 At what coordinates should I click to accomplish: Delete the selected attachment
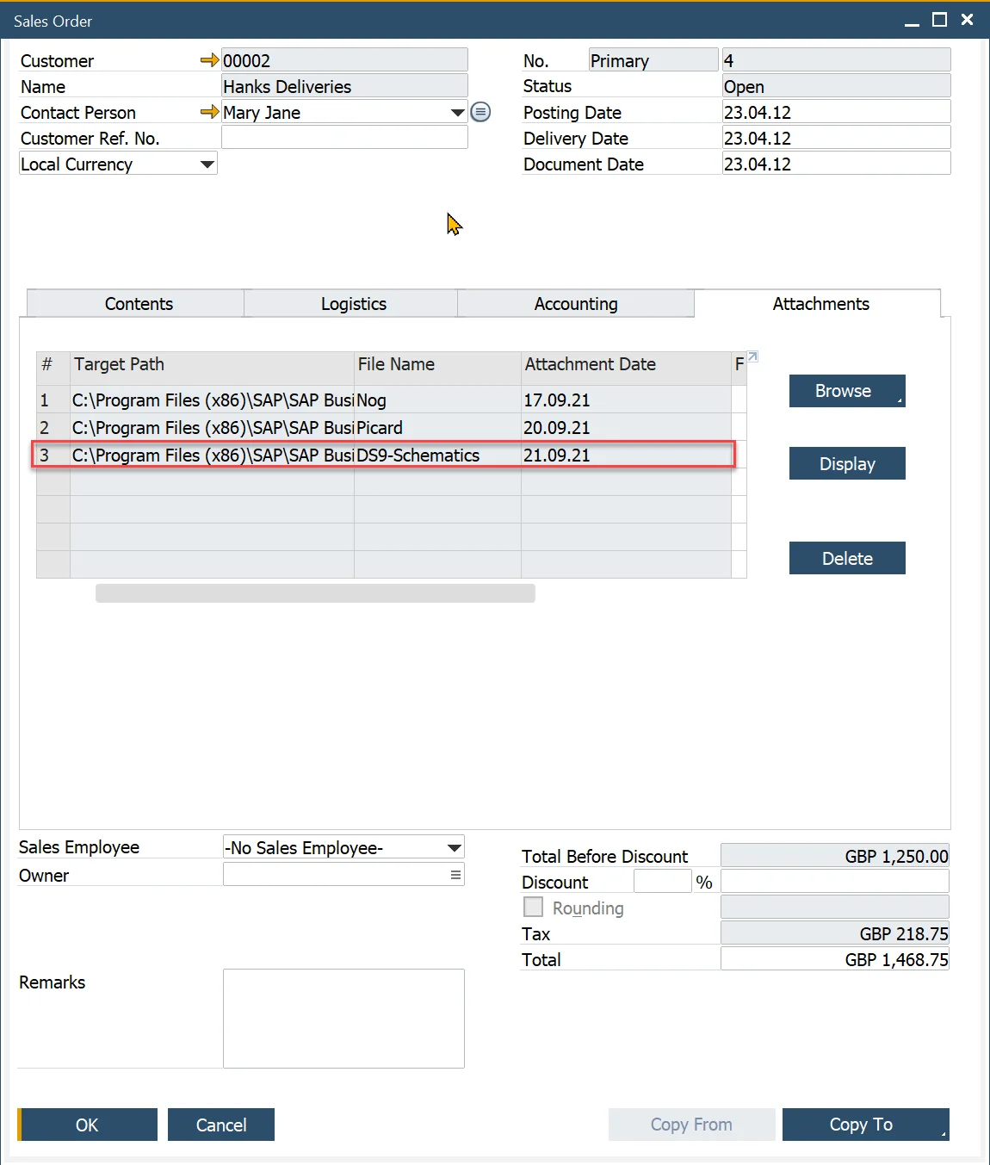pos(846,559)
